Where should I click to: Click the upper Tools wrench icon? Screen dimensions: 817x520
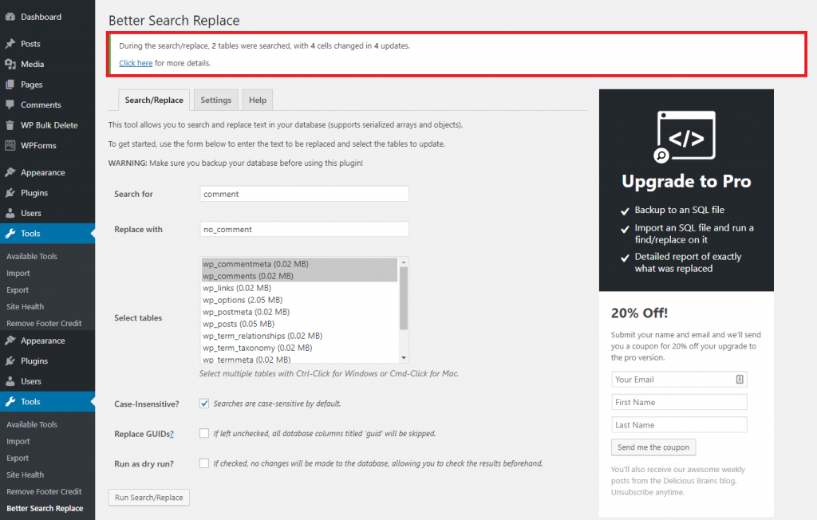(10, 234)
